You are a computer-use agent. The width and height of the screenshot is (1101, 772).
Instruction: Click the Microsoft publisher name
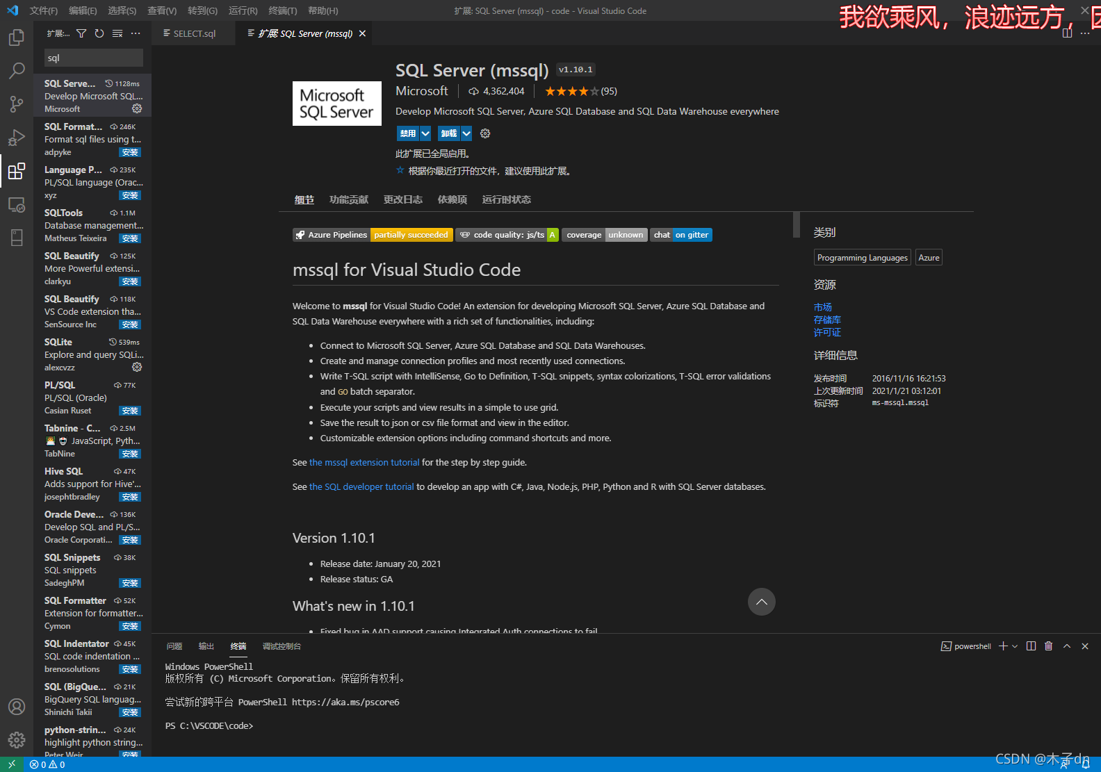pos(422,91)
